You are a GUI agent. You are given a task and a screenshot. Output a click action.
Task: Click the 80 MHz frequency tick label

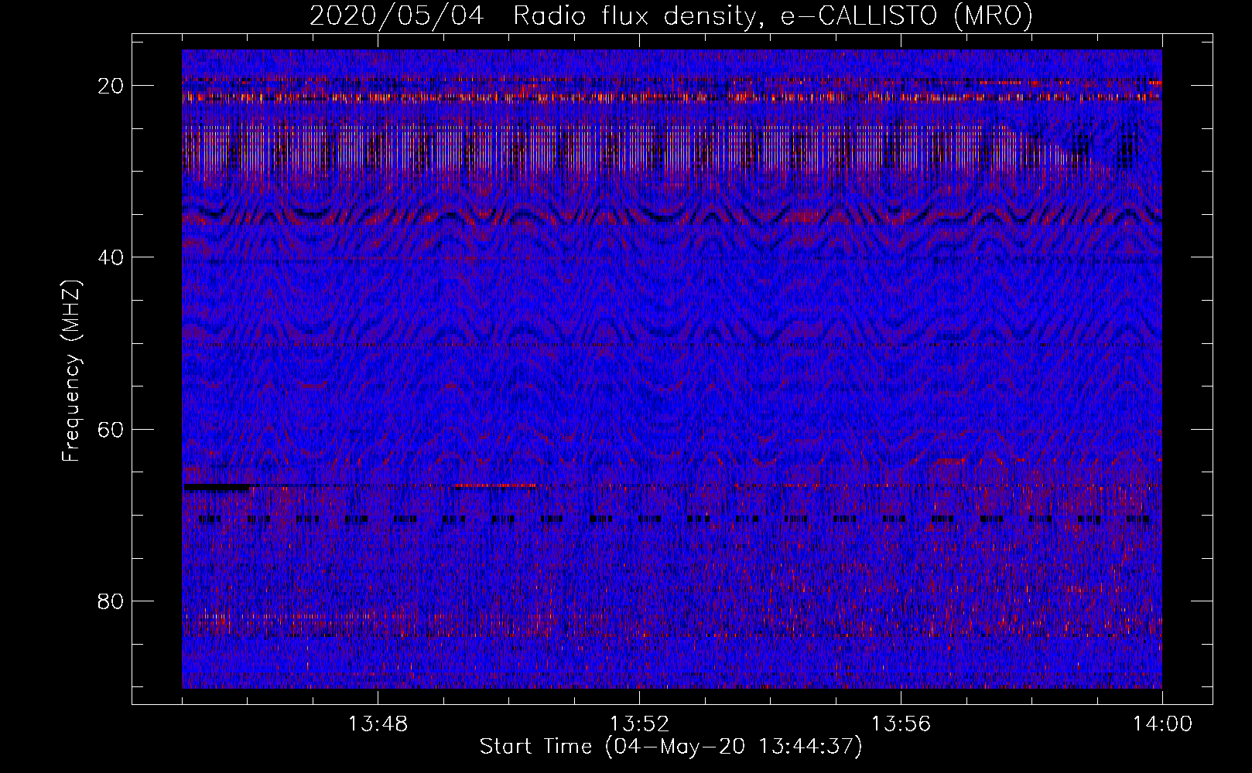111,601
